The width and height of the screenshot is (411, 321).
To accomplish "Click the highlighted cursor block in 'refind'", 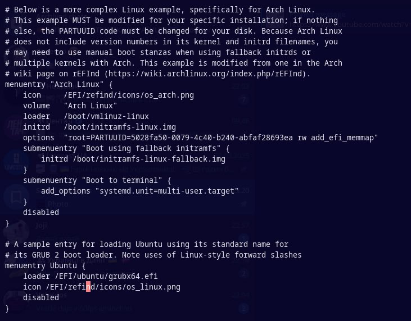I will [x=88, y=287].
